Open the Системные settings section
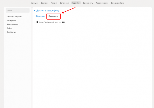Image resolution: width=154 pixels, height=108 pixels. [x=12, y=32]
